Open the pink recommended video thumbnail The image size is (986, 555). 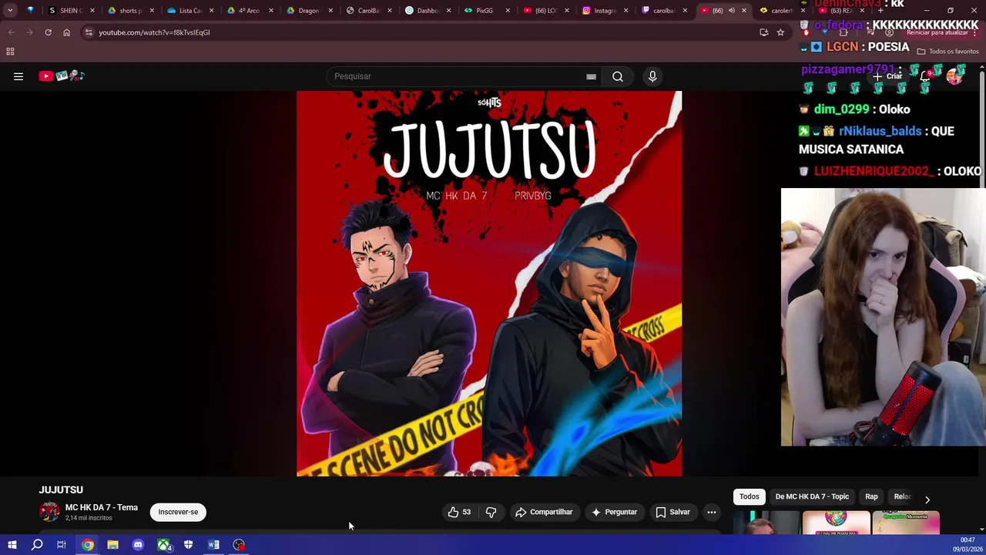(836, 522)
